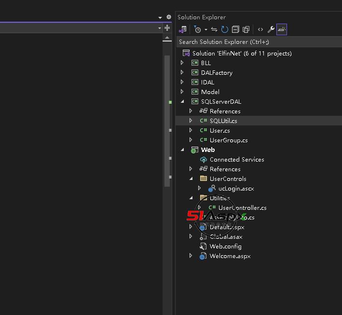Open the Pending Changes Filter dropdown arrow
The image size is (342, 315).
click(x=205, y=29)
